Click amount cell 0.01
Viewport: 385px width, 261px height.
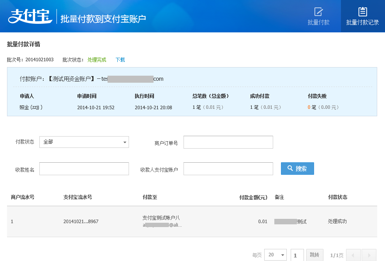[x=263, y=222]
